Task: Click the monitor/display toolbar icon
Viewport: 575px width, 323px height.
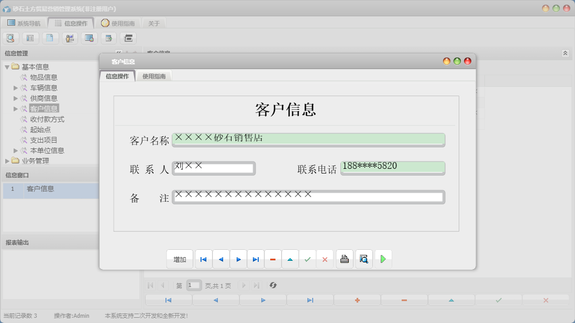Action: pyautogui.click(x=89, y=38)
